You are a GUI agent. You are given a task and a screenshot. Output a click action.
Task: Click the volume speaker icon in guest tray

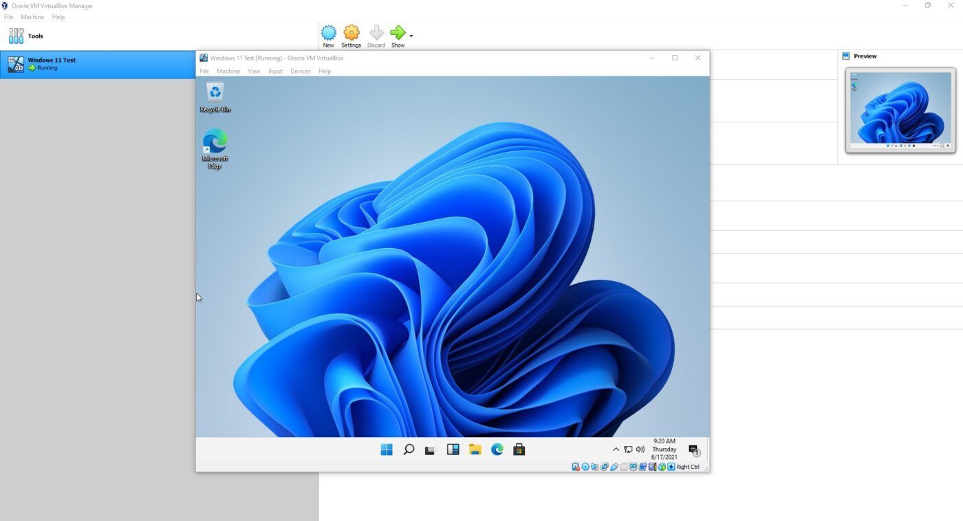640,450
